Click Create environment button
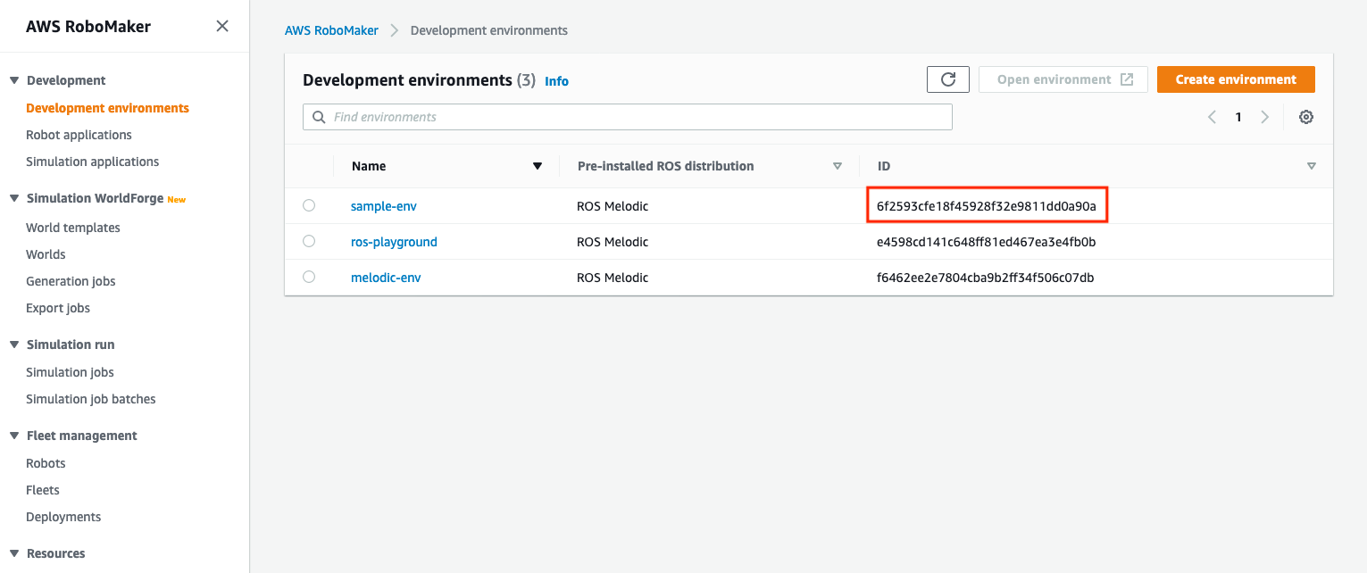 [1236, 79]
